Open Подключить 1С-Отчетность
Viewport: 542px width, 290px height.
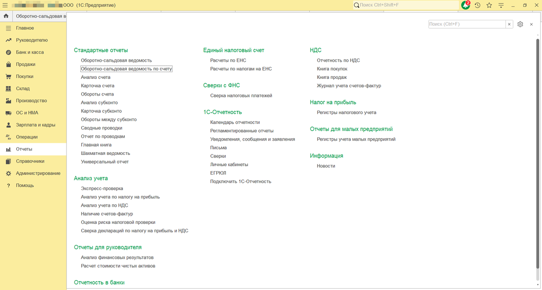coord(241,181)
